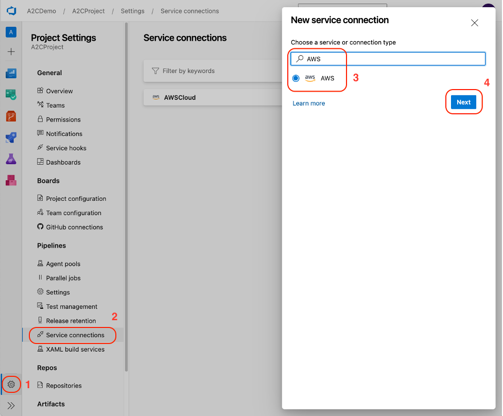Click the Azure DevOps logo

pos(11,10)
